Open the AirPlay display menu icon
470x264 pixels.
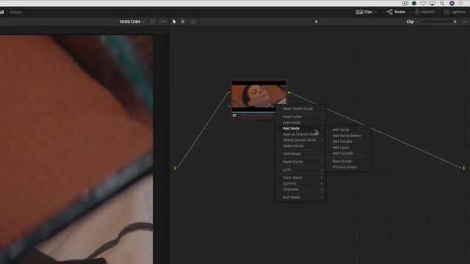[433, 3]
